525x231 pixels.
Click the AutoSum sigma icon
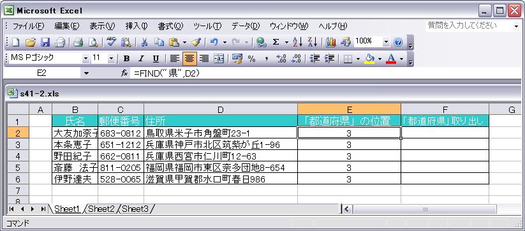click(x=276, y=42)
